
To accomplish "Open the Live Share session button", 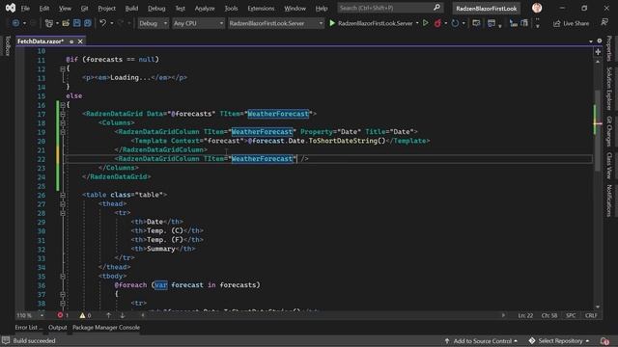I will 571,23.
